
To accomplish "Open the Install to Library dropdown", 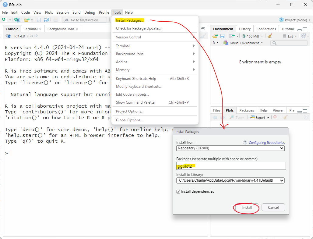I will [230, 180].
